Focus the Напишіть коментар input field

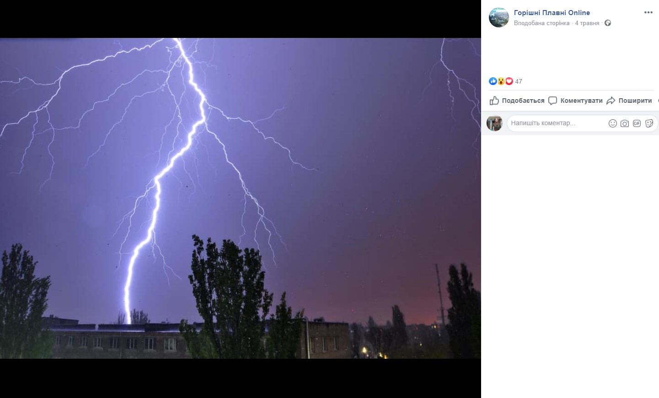tap(557, 123)
